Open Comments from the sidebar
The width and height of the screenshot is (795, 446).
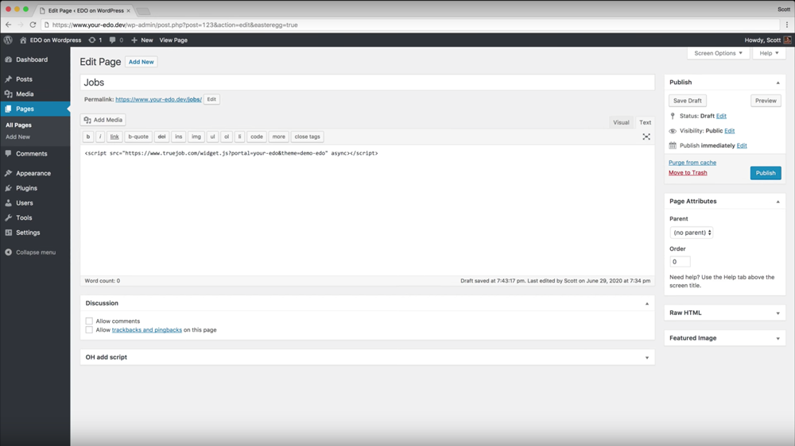click(x=32, y=153)
